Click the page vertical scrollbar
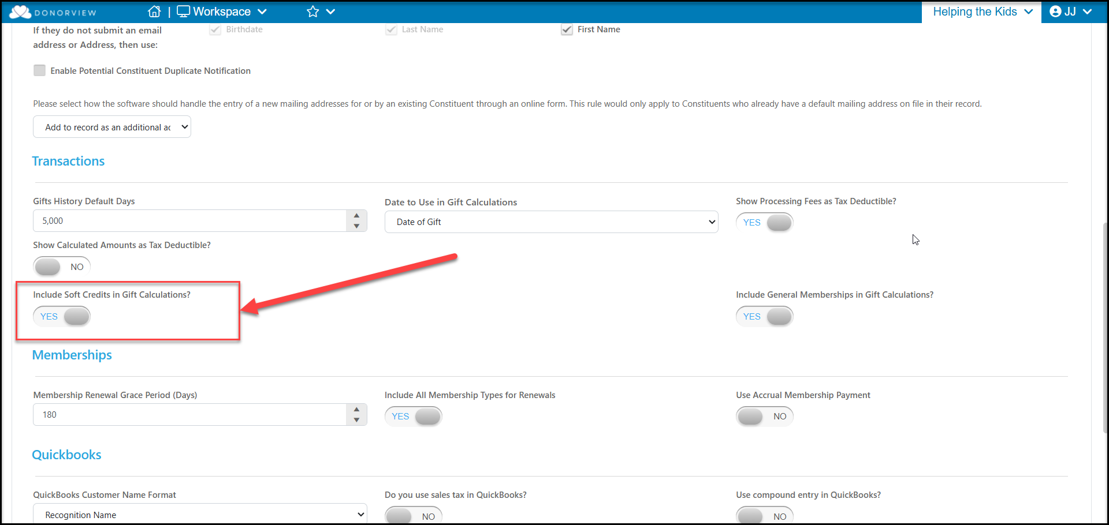The image size is (1109, 525). (1105, 327)
